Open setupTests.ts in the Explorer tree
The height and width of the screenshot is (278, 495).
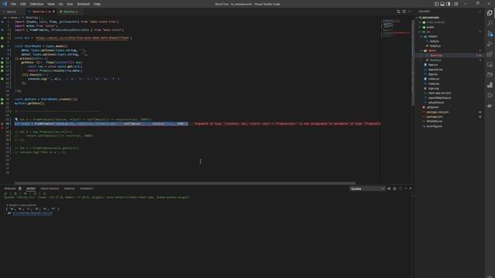point(436,103)
